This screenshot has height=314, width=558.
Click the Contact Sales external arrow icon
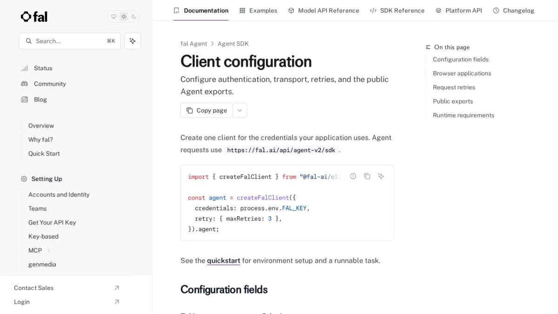tap(117, 288)
